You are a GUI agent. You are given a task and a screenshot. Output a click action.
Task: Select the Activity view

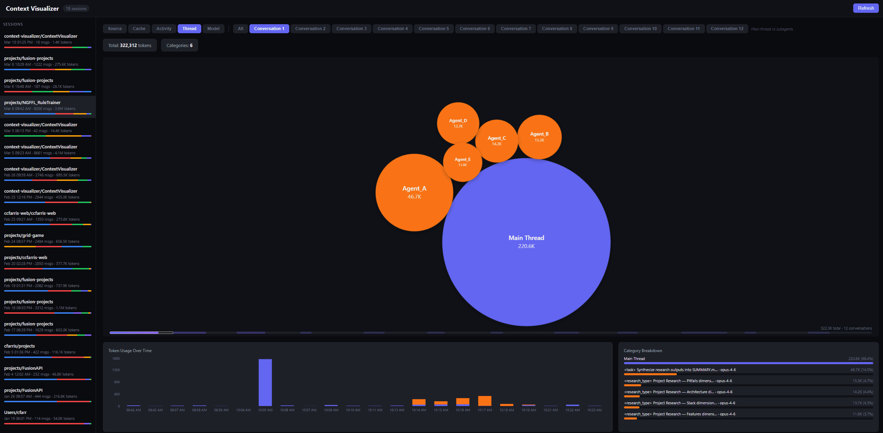coord(164,29)
